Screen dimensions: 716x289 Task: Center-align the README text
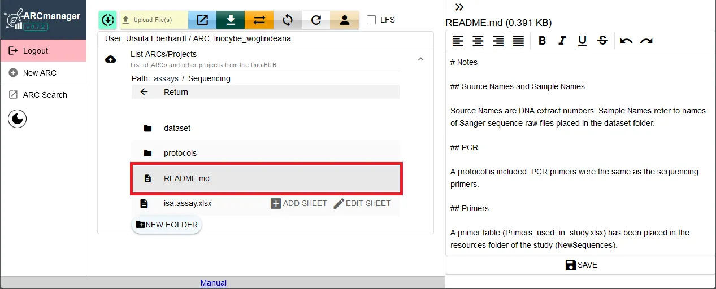click(x=478, y=41)
